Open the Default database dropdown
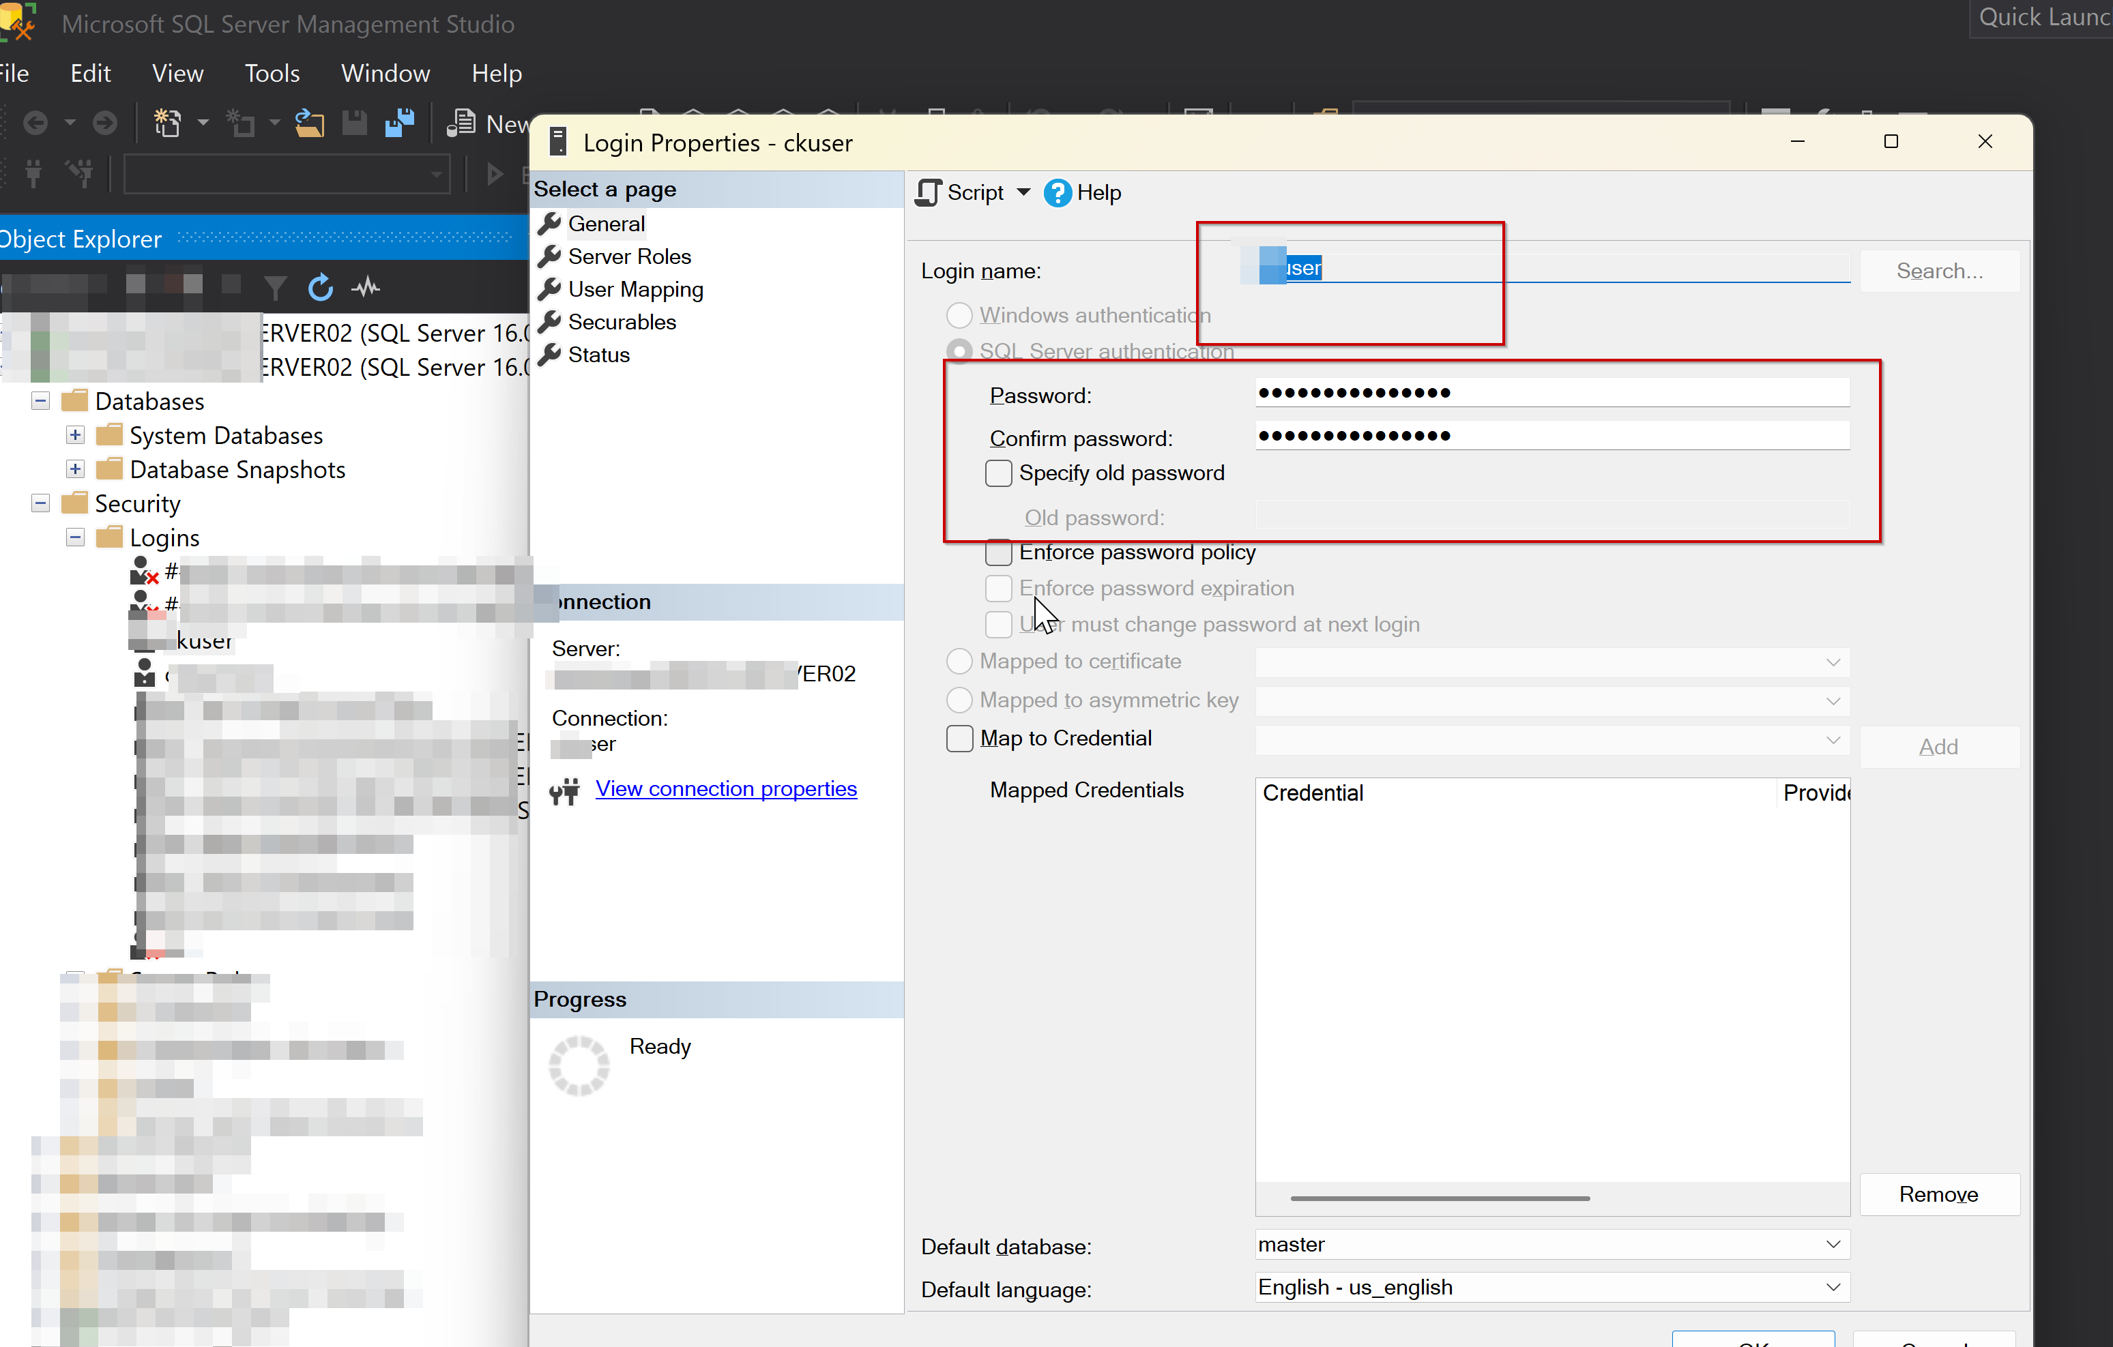2113x1347 pixels. point(1832,1245)
